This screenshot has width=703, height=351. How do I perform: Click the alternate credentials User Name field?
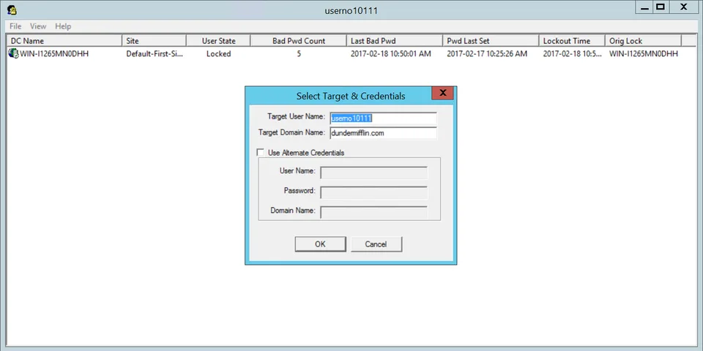point(374,173)
